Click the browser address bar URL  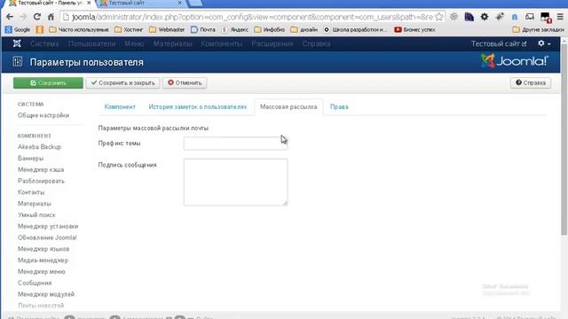click(x=252, y=17)
